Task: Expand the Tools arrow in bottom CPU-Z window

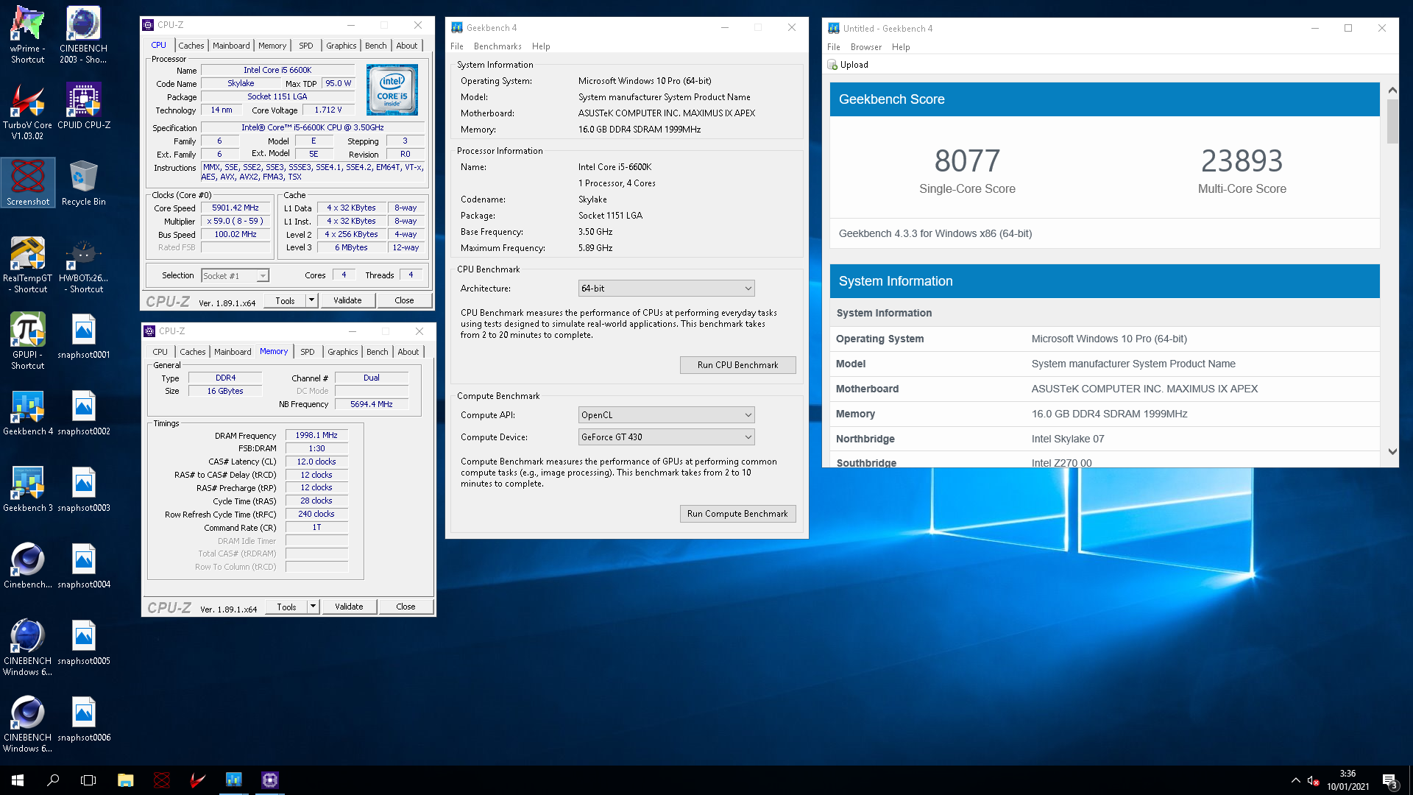Action: pyautogui.click(x=313, y=607)
